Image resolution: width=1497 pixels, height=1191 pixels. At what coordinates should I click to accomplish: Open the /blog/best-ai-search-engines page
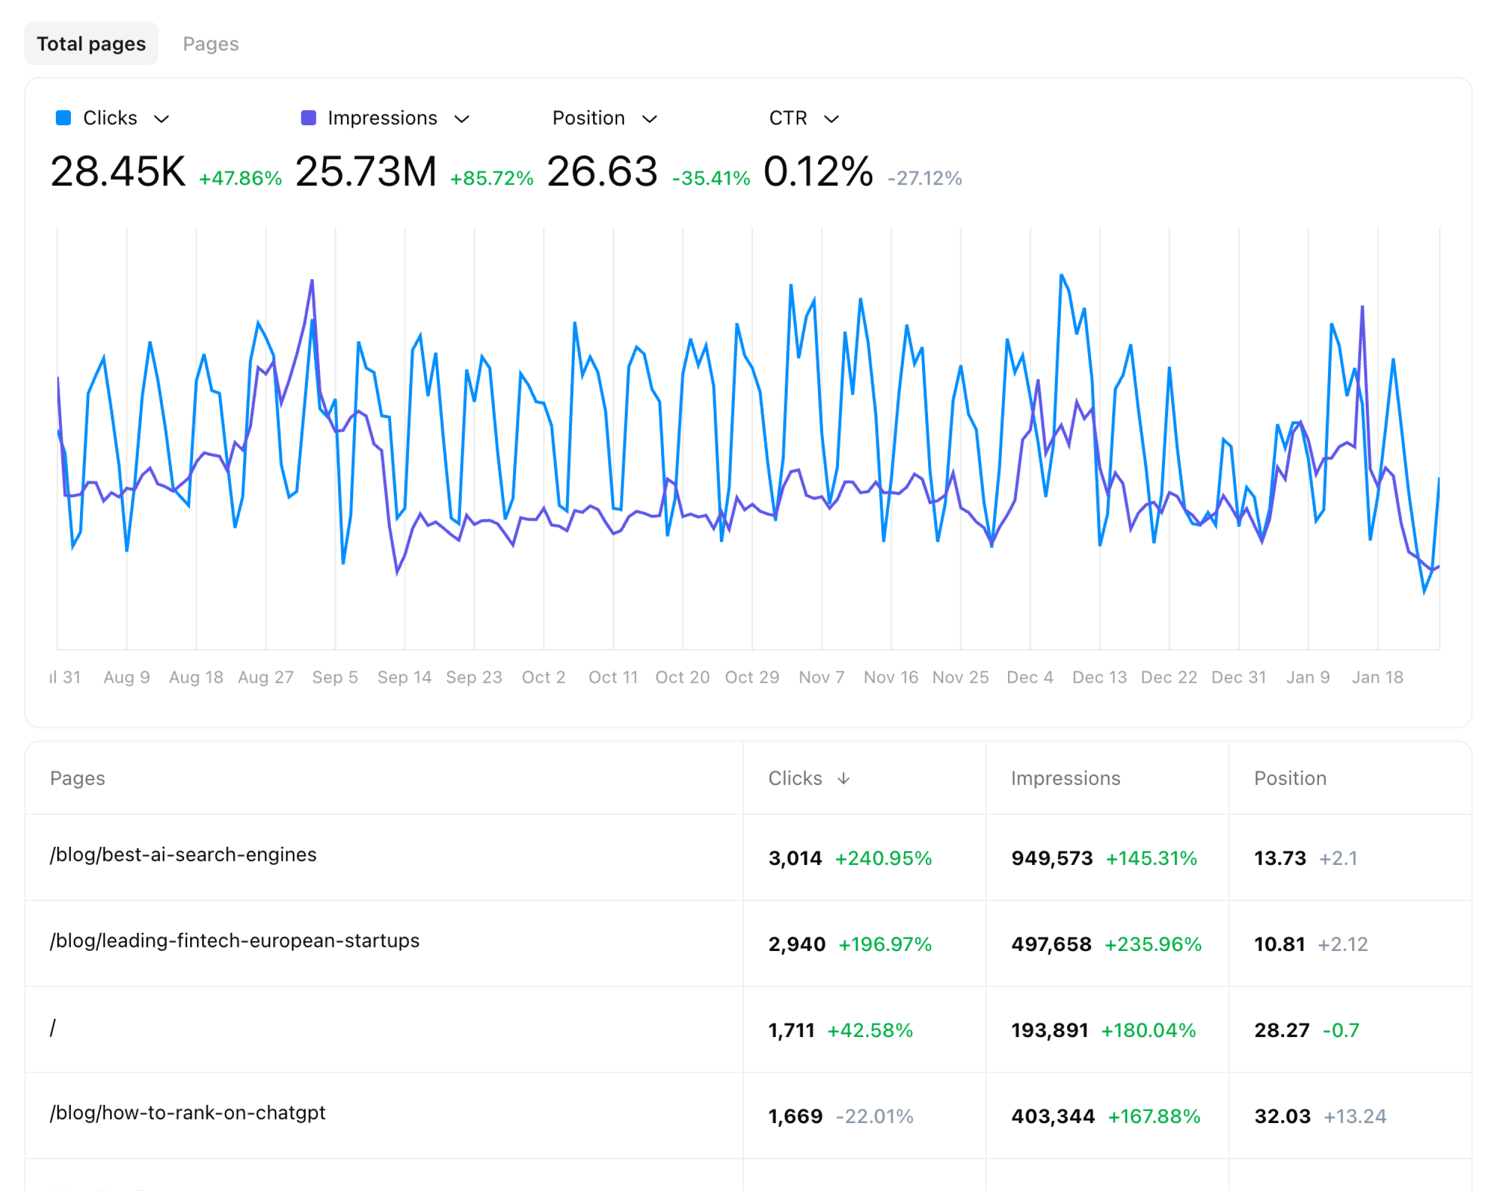point(183,854)
